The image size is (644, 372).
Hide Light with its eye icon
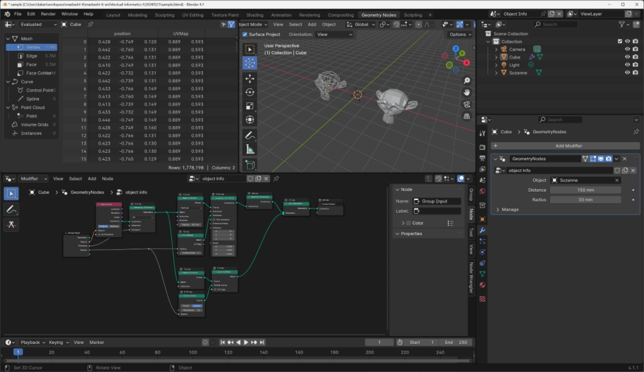627,65
